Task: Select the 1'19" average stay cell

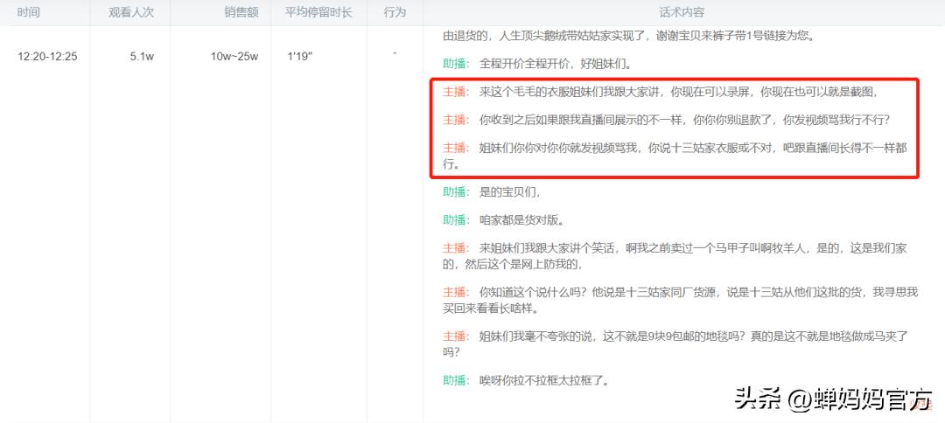Action: click(x=300, y=57)
